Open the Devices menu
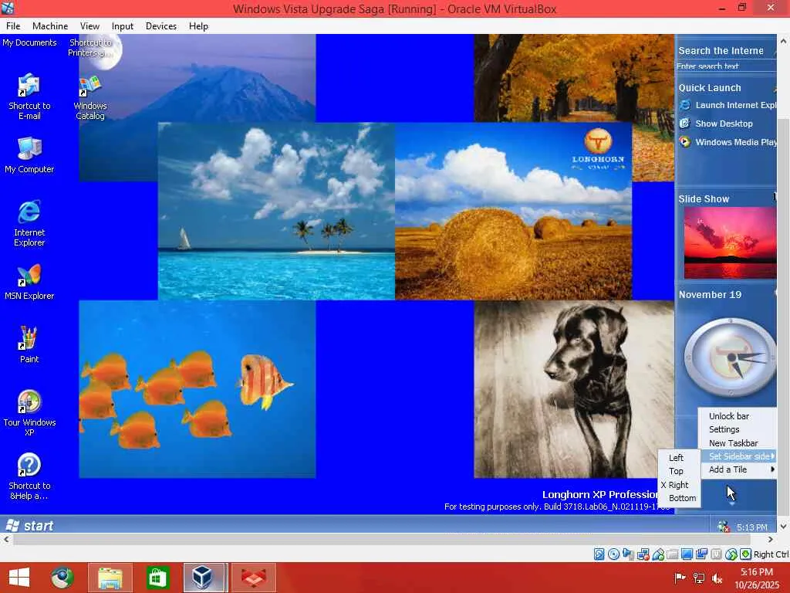This screenshot has height=593, width=790. point(161,26)
